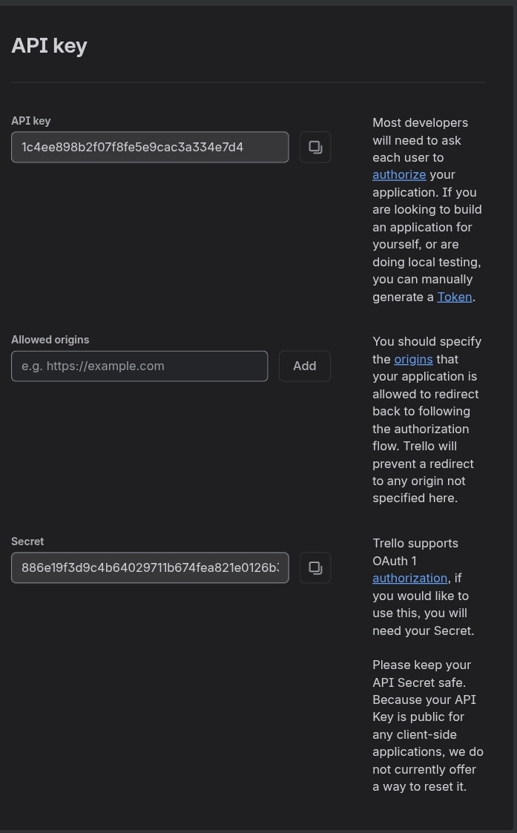Select the Secret value field
The height and width of the screenshot is (833, 517).
point(150,568)
